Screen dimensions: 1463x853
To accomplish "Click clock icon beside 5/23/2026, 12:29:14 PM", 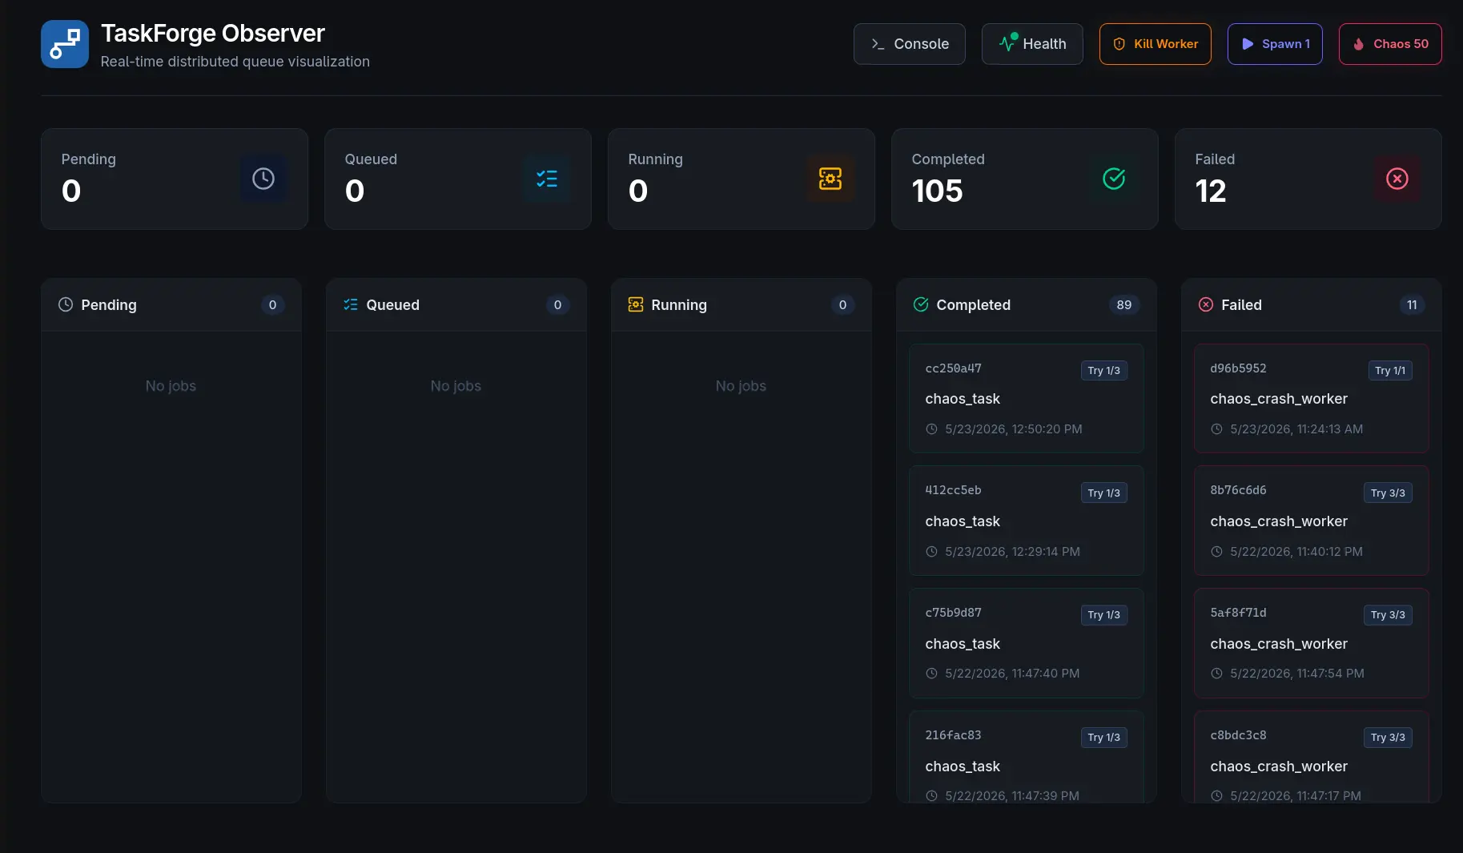I will click(931, 552).
